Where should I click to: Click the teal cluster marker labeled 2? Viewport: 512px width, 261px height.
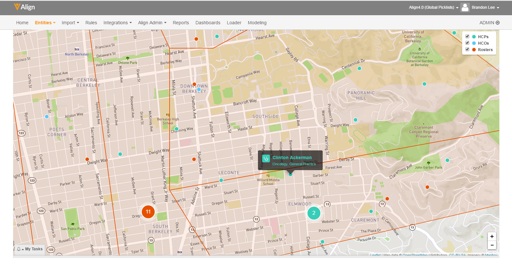click(x=314, y=213)
